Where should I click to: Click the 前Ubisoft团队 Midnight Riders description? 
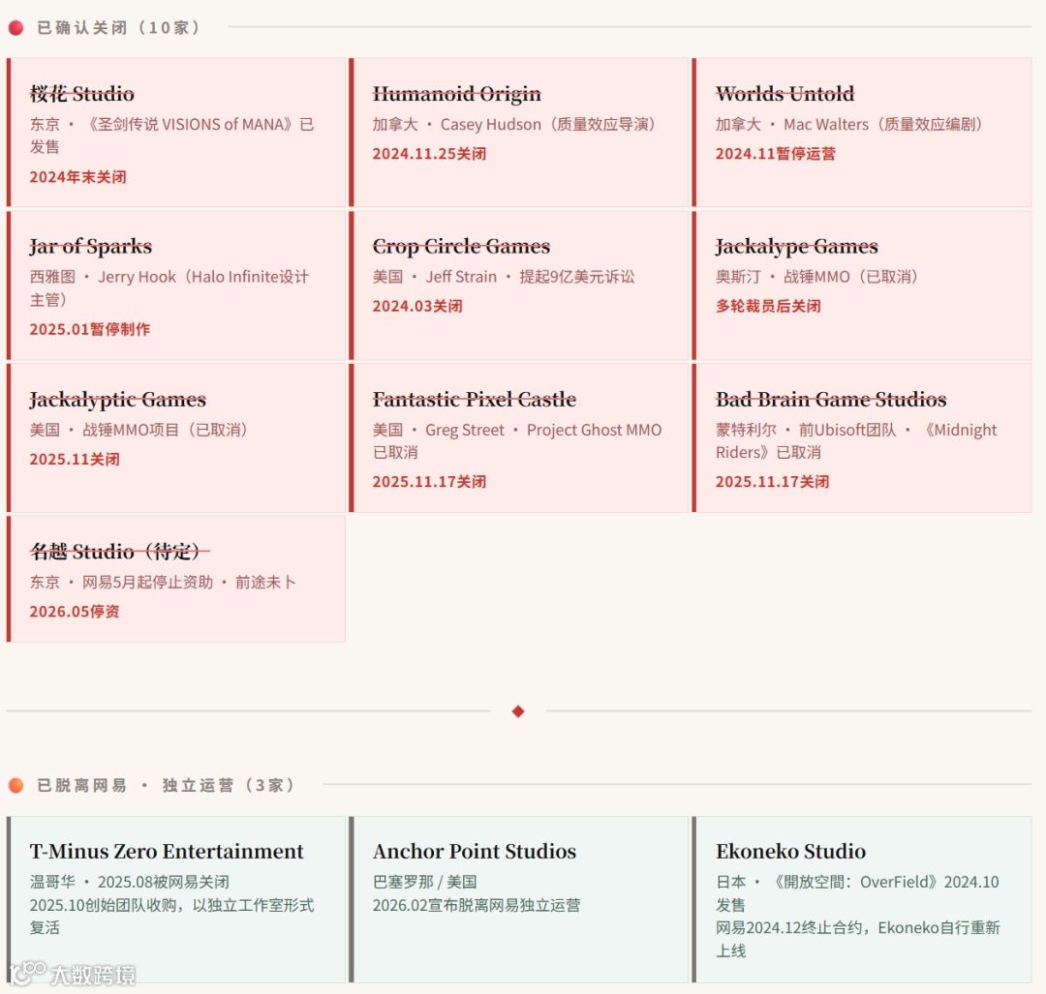pyautogui.click(x=856, y=440)
